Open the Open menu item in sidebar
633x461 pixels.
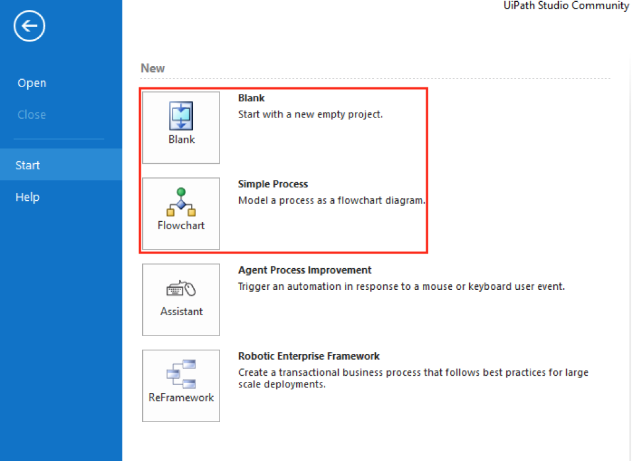[32, 83]
